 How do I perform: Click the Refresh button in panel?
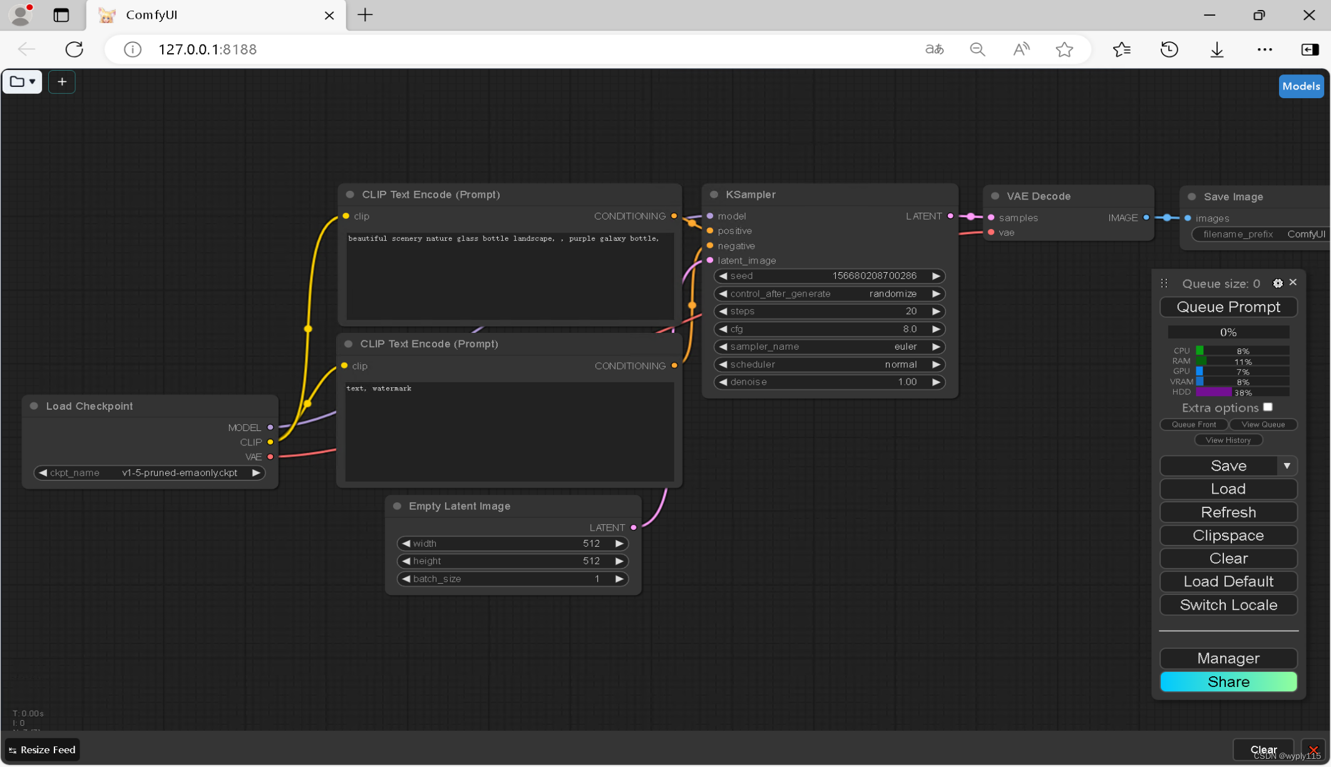click(x=1228, y=512)
